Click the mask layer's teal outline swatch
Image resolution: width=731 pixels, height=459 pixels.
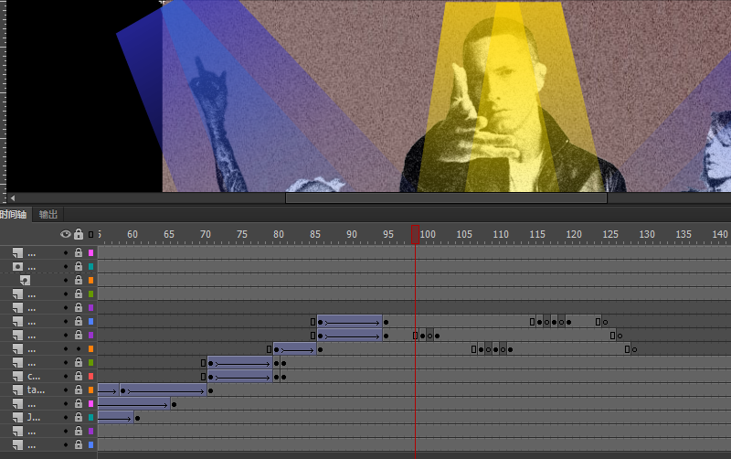point(90,266)
